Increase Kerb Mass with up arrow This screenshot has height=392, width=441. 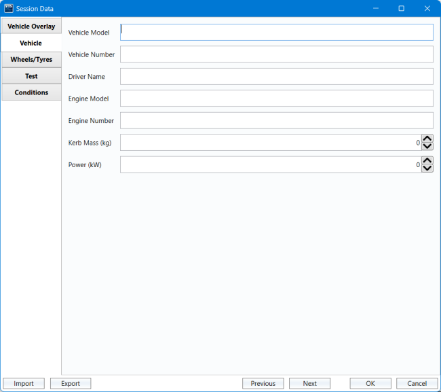pos(427,139)
